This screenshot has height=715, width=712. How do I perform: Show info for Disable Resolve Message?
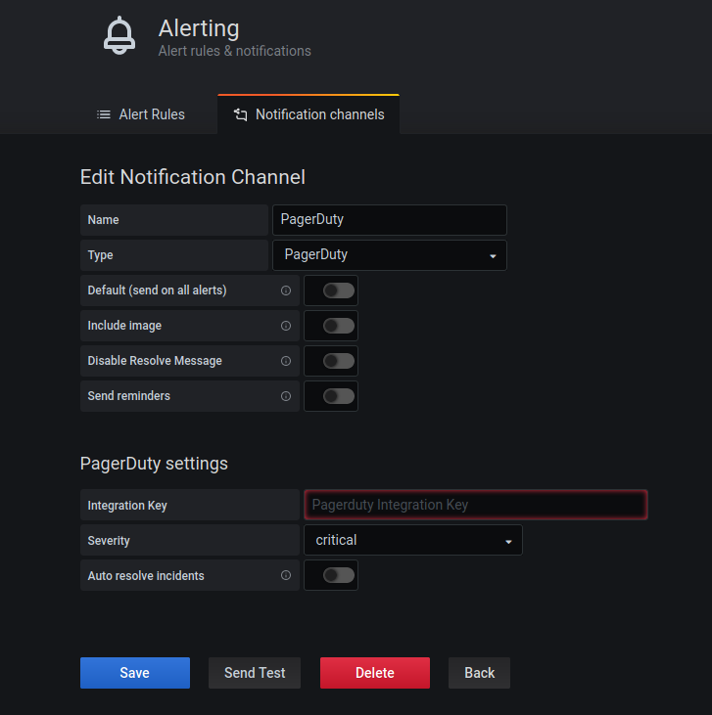(286, 361)
